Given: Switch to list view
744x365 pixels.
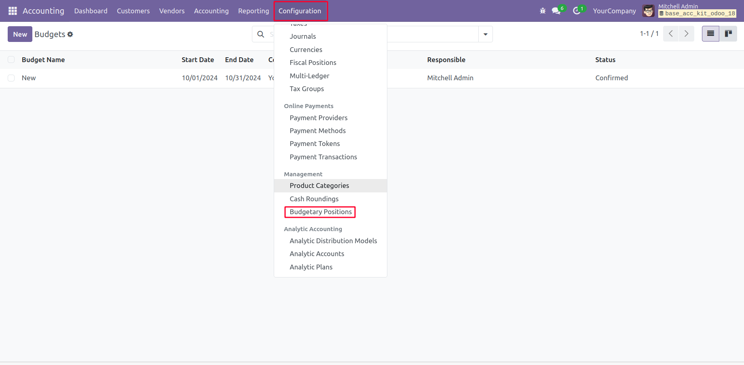Looking at the screenshot, I should point(710,34).
